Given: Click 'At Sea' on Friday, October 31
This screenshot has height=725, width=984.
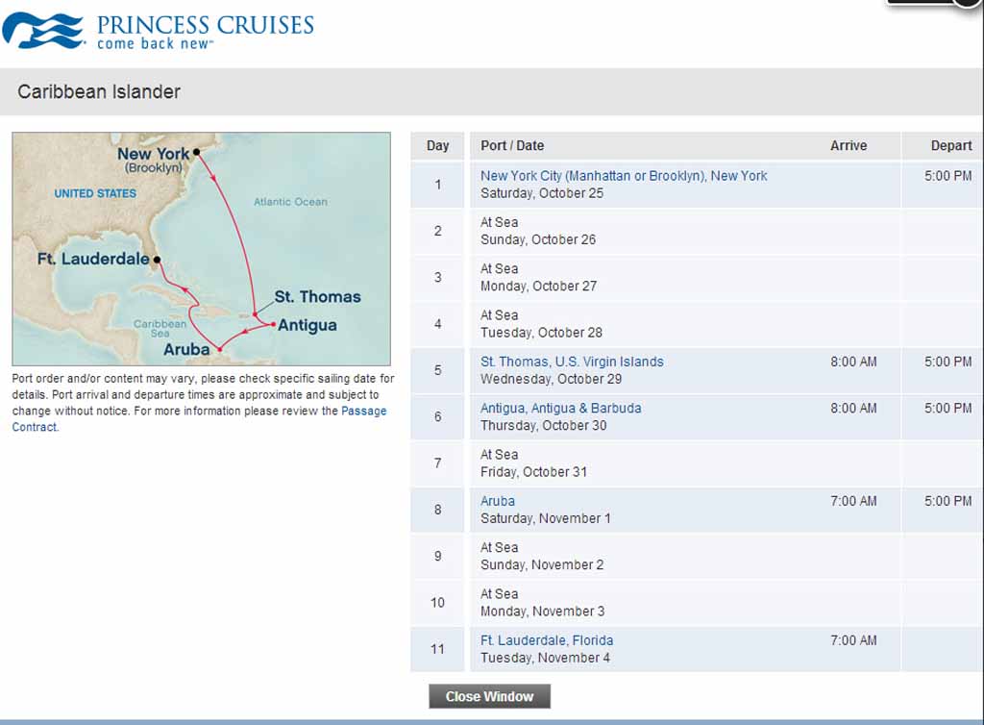Looking at the screenshot, I should coord(499,455).
